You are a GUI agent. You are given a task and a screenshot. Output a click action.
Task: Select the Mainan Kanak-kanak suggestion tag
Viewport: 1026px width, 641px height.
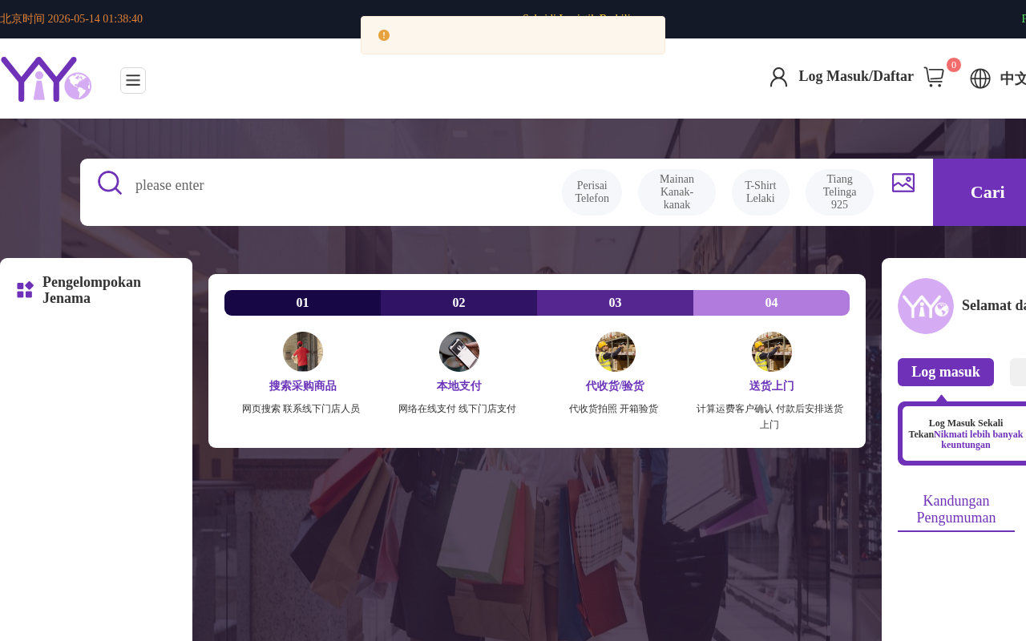tap(677, 192)
